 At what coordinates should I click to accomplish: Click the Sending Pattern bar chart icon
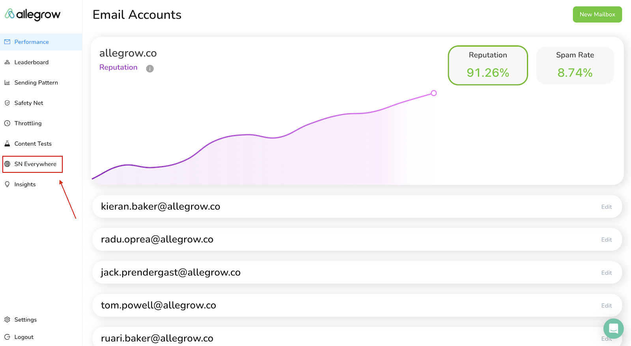pos(7,82)
